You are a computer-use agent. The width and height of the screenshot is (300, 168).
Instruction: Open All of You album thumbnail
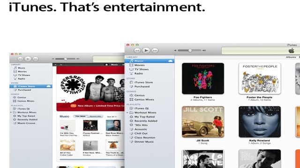[x=67, y=145]
